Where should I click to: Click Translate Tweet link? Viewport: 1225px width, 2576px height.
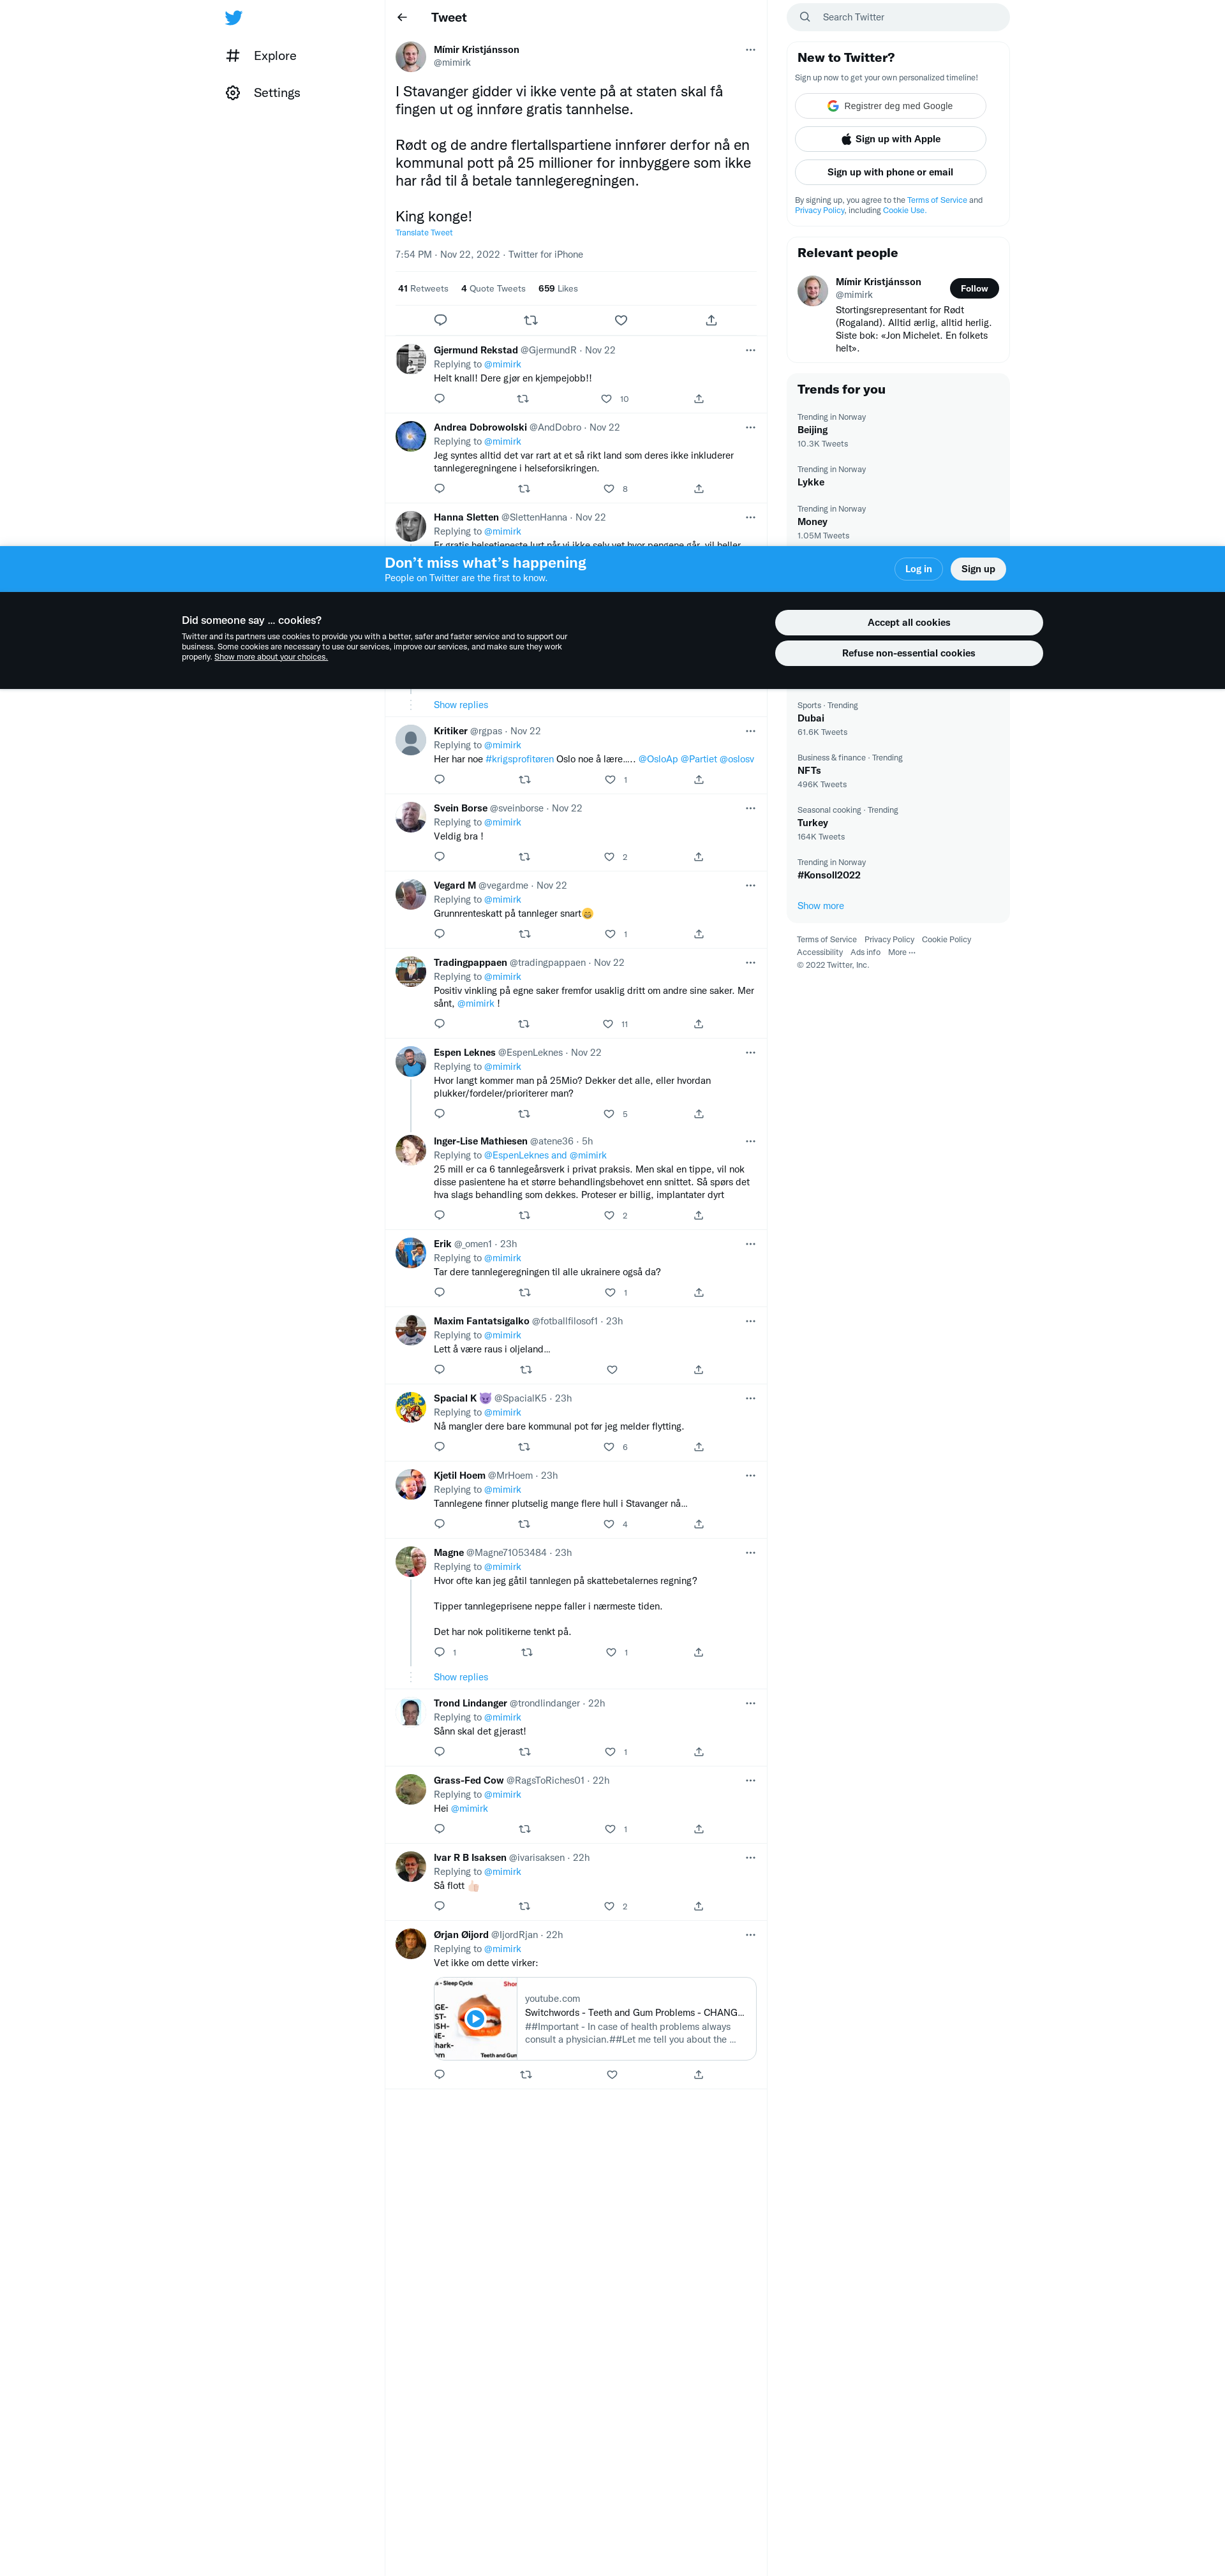coord(424,233)
